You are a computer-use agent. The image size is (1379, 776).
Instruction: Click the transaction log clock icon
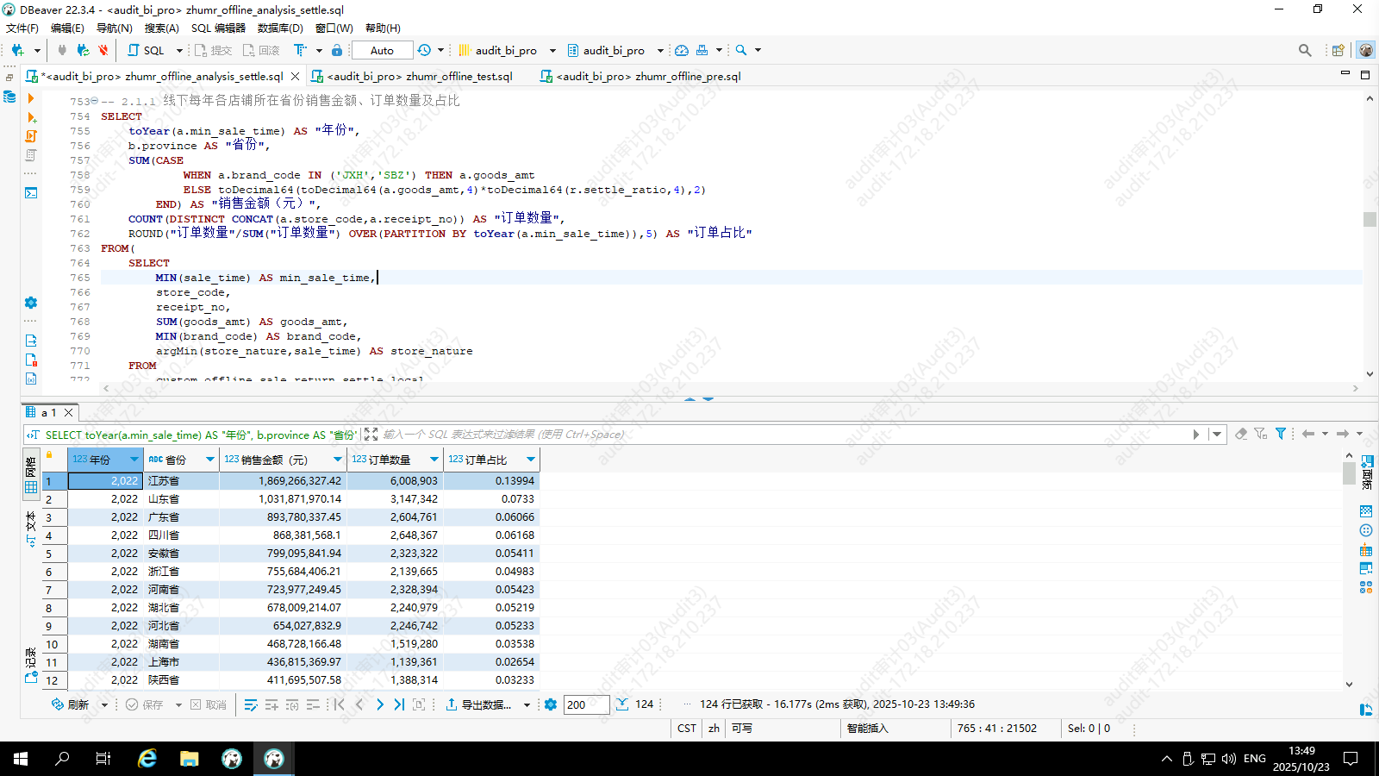424,50
